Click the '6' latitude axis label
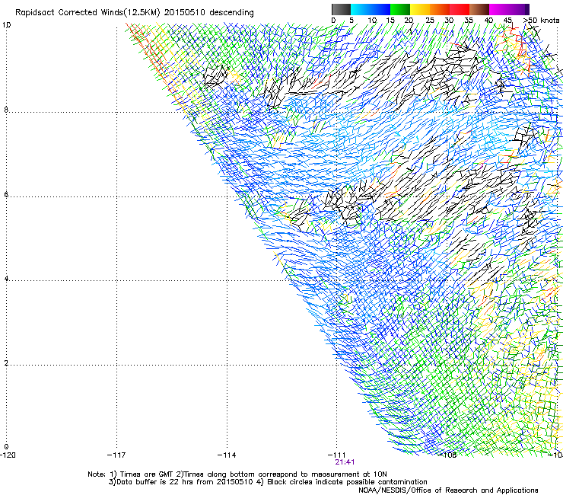Viewport: 563px width, 495px height. (6, 194)
